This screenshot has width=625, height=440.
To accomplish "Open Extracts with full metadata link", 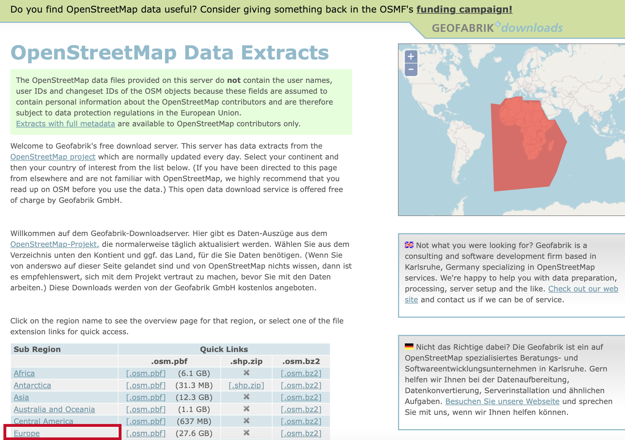I will tap(65, 124).
